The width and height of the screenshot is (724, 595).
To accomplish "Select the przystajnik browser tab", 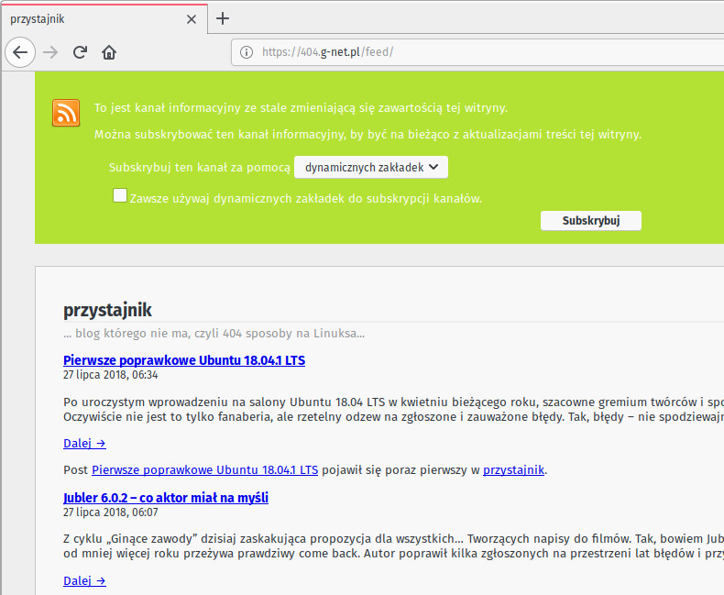I will click(104, 19).
